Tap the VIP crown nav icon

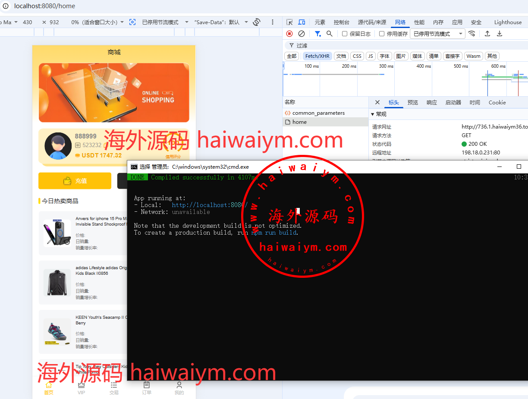coord(81,388)
